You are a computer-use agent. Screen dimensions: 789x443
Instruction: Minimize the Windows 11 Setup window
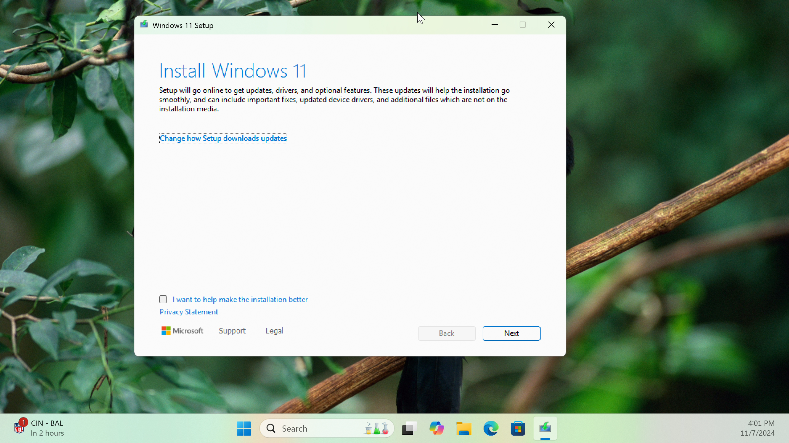494,25
